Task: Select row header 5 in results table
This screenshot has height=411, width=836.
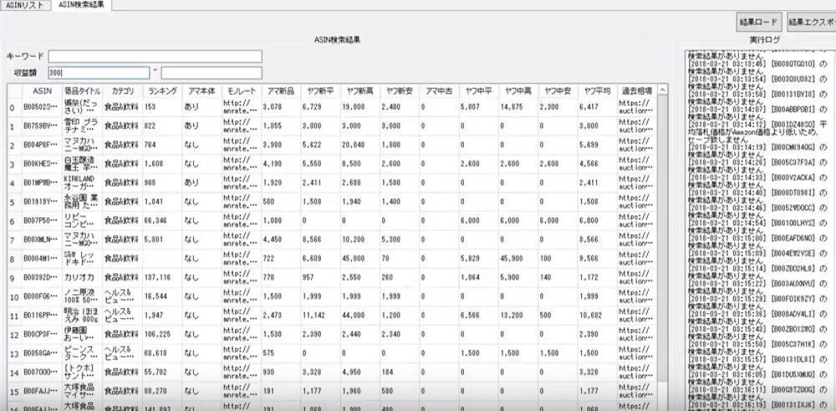Action: click(14, 202)
